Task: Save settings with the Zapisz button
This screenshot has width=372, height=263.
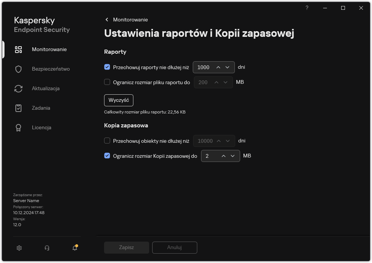Action: (126, 247)
